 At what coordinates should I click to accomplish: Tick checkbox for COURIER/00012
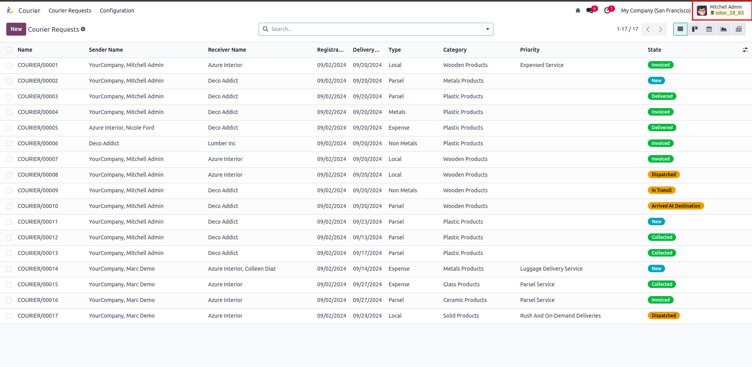[x=9, y=238]
